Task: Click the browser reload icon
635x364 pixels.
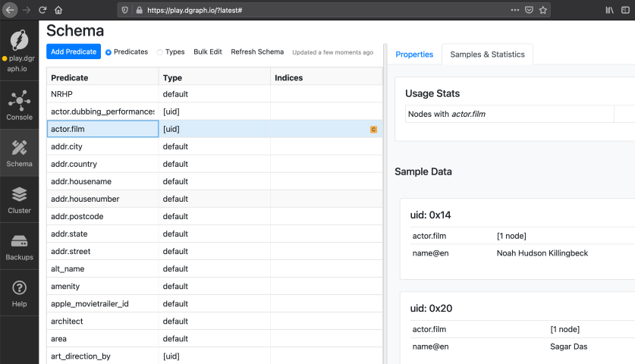Action: tap(42, 10)
